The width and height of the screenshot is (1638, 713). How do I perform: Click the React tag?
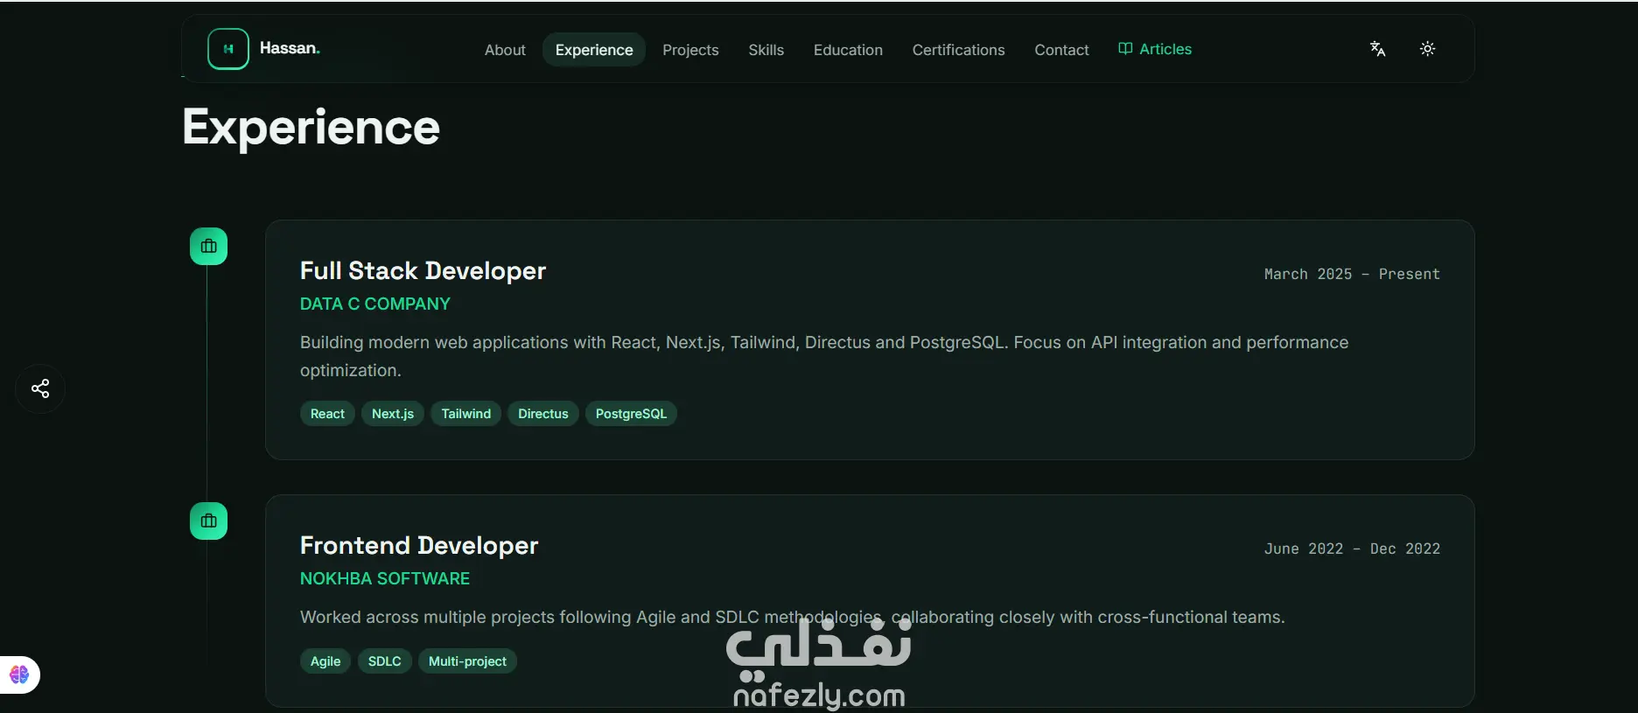click(x=327, y=414)
